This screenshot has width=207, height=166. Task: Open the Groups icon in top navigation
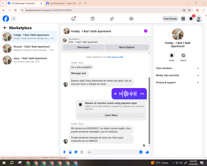click(x=131, y=19)
